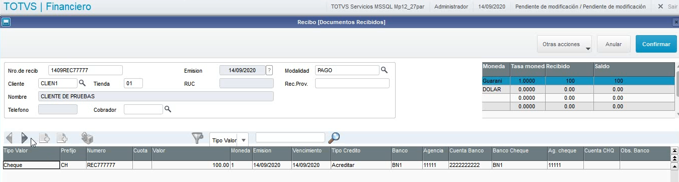Focus the Cobrador input field
Viewport: 679px width, 182px height.
tap(143, 109)
